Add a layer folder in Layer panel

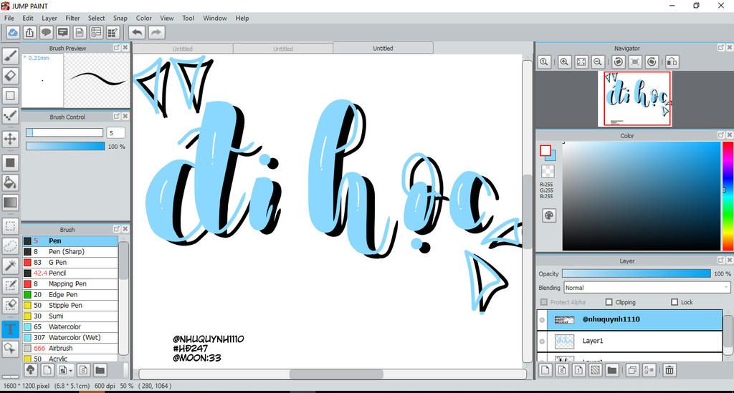611,370
